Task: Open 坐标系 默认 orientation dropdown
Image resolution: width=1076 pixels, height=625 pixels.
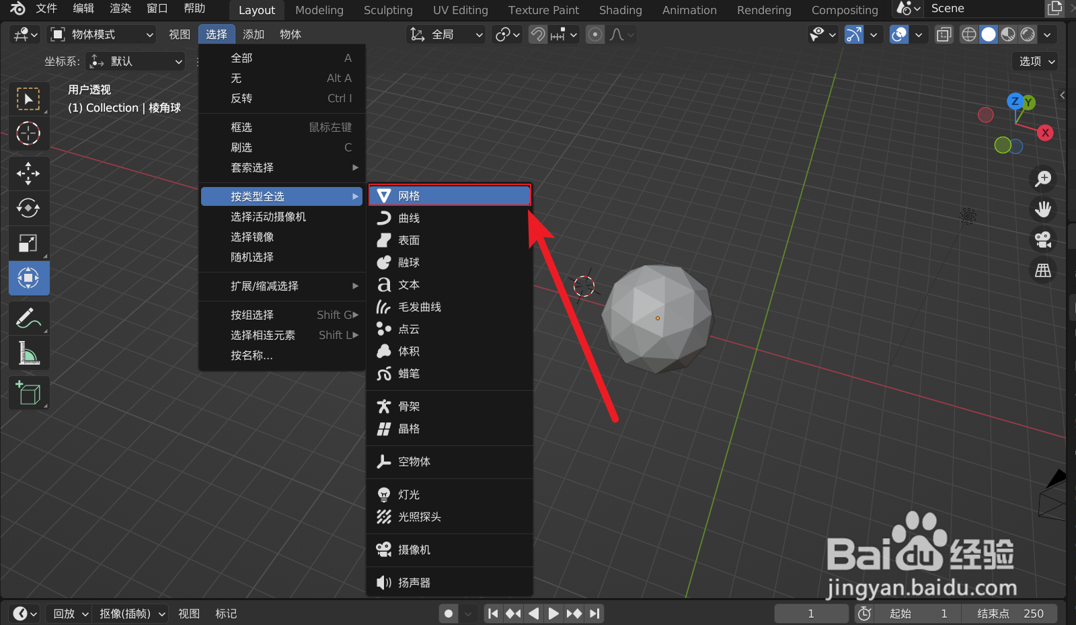Action: tap(136, 61)
